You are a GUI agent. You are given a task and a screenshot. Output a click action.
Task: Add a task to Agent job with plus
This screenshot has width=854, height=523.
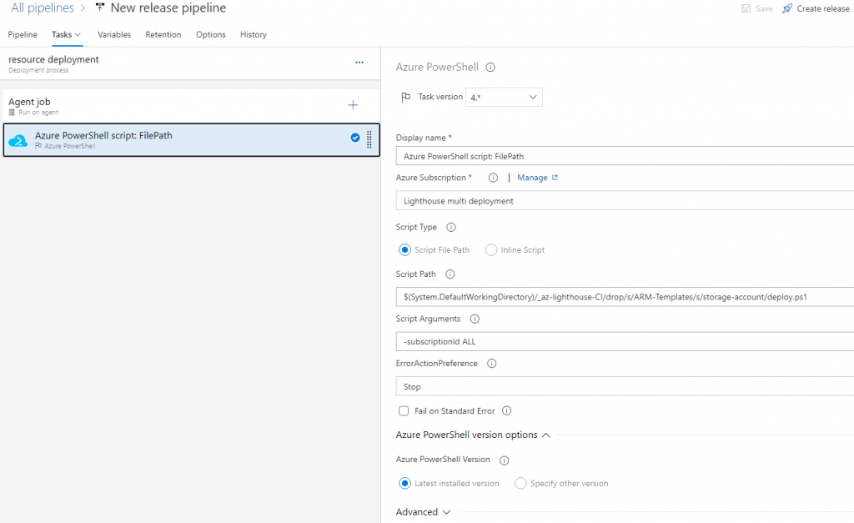coord(353,104)
